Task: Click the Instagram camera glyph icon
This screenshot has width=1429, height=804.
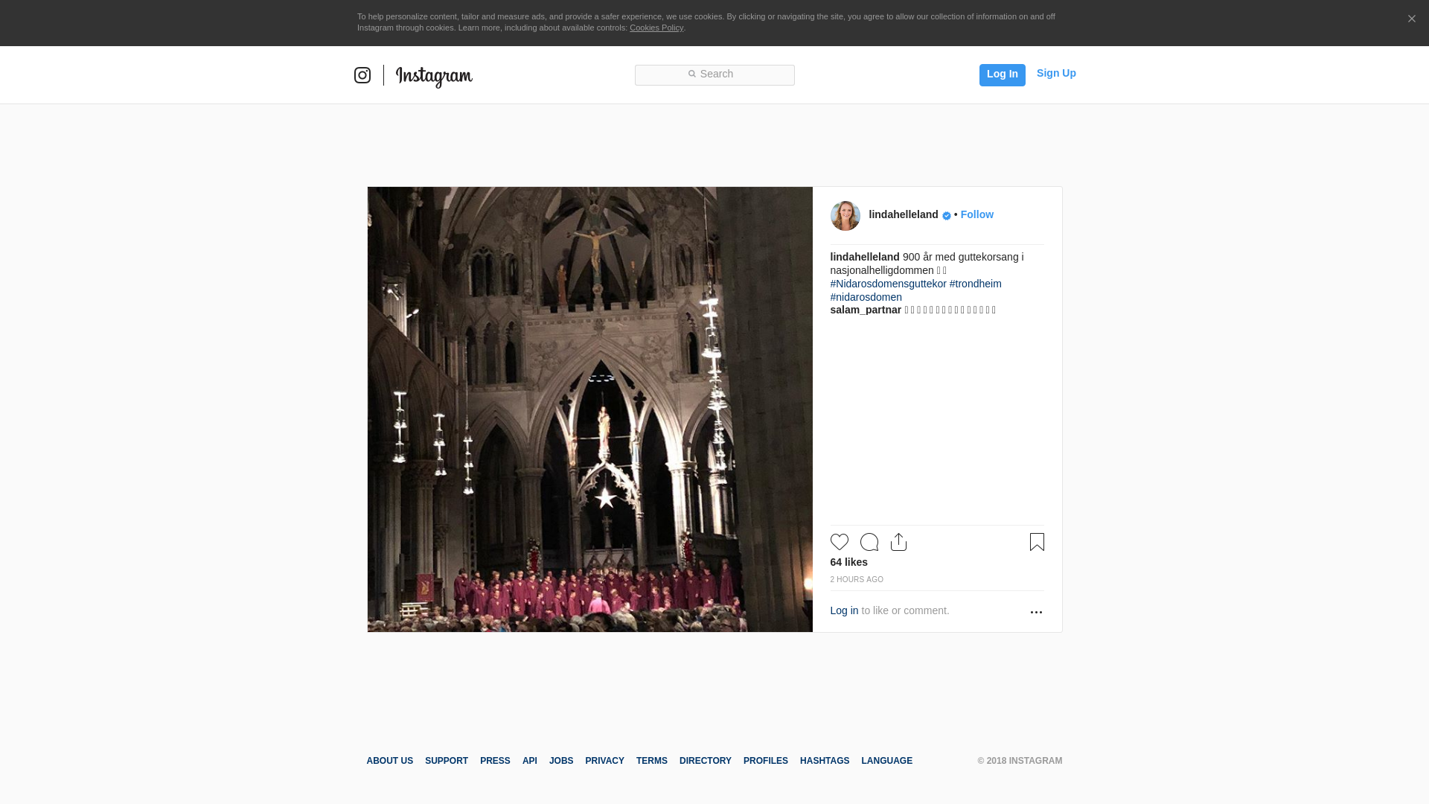Action: (362, 75)
